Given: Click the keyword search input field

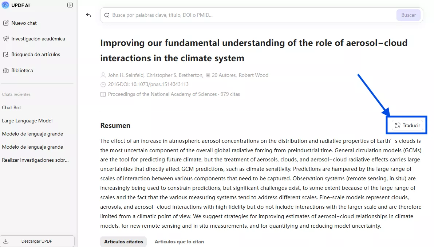Looking at the screenshot, I should point(251,15).
